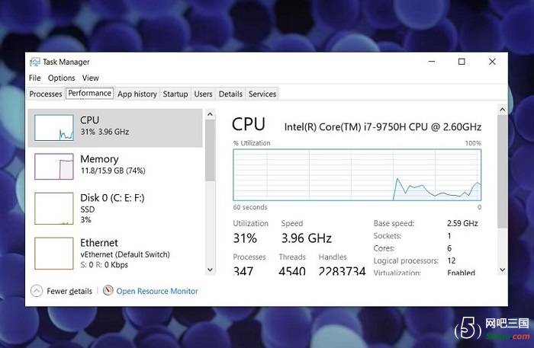Click the sidebar scroll down arrow
Screen dimensions: 534x348
(210, 270)
